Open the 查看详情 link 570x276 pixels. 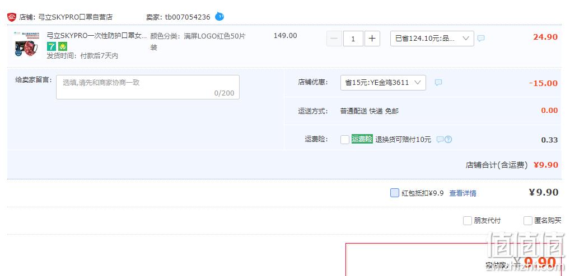pyautogui.click(x=462, y=193)
